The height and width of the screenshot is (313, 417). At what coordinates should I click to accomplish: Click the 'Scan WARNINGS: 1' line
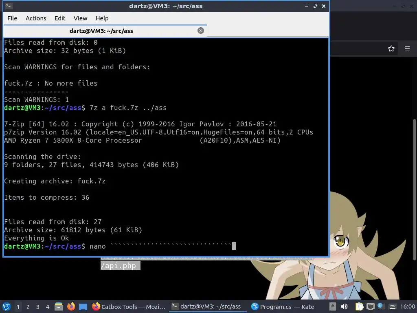click(36, 99)
